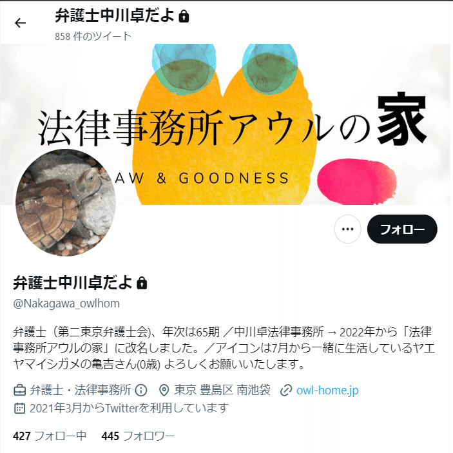Open the owl-home.jp website link
The image size is (453, 453).
[x=327, y=390]
